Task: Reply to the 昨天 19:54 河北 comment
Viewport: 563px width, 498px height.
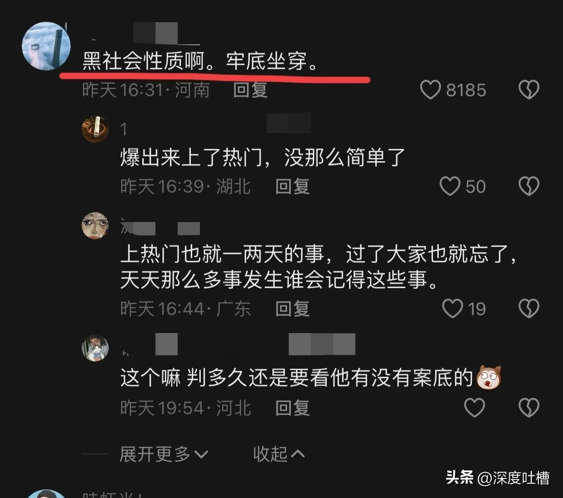Action: [292, 408]
